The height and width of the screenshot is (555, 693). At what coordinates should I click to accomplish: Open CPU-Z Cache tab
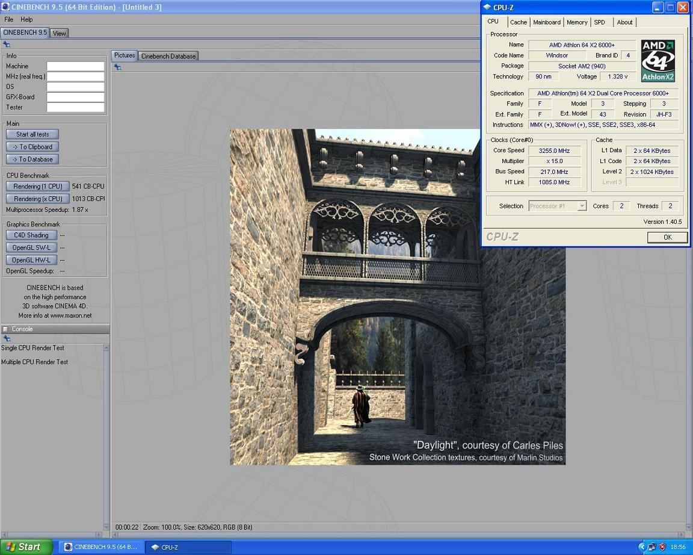coord(519,22)
